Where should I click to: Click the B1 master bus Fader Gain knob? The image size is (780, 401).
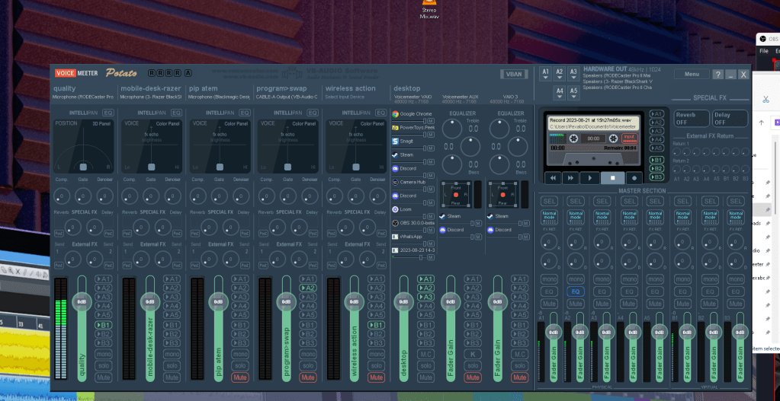click(x=686, y=333)
